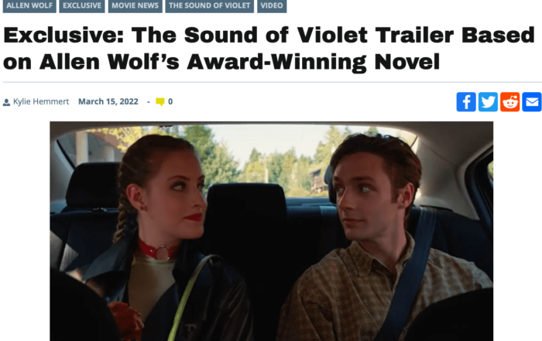This screenshot has width=542, height=341.
Task: Post this article to Reddit
Action: (x=509, y=102)
